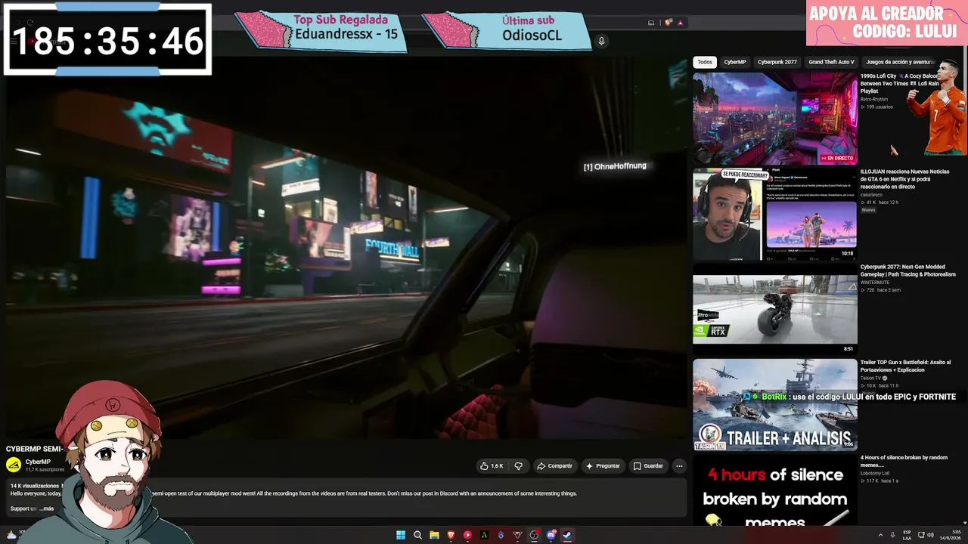968x544 pixels.
Task: Show hidden system tray icons chevron
Action: pos(880,535)
